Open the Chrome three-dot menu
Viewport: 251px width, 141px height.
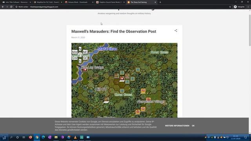[x=248, y=7]
